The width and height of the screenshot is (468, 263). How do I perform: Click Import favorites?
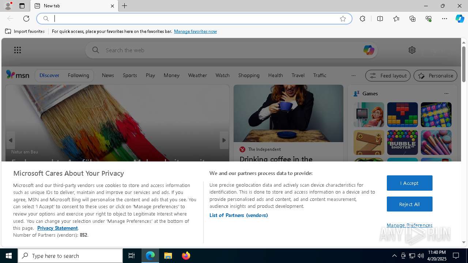pos(25,31)
